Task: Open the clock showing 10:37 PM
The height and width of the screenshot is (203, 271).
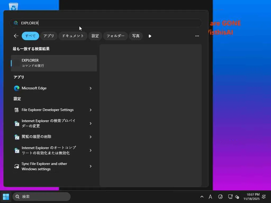Action: click(252, 197)
